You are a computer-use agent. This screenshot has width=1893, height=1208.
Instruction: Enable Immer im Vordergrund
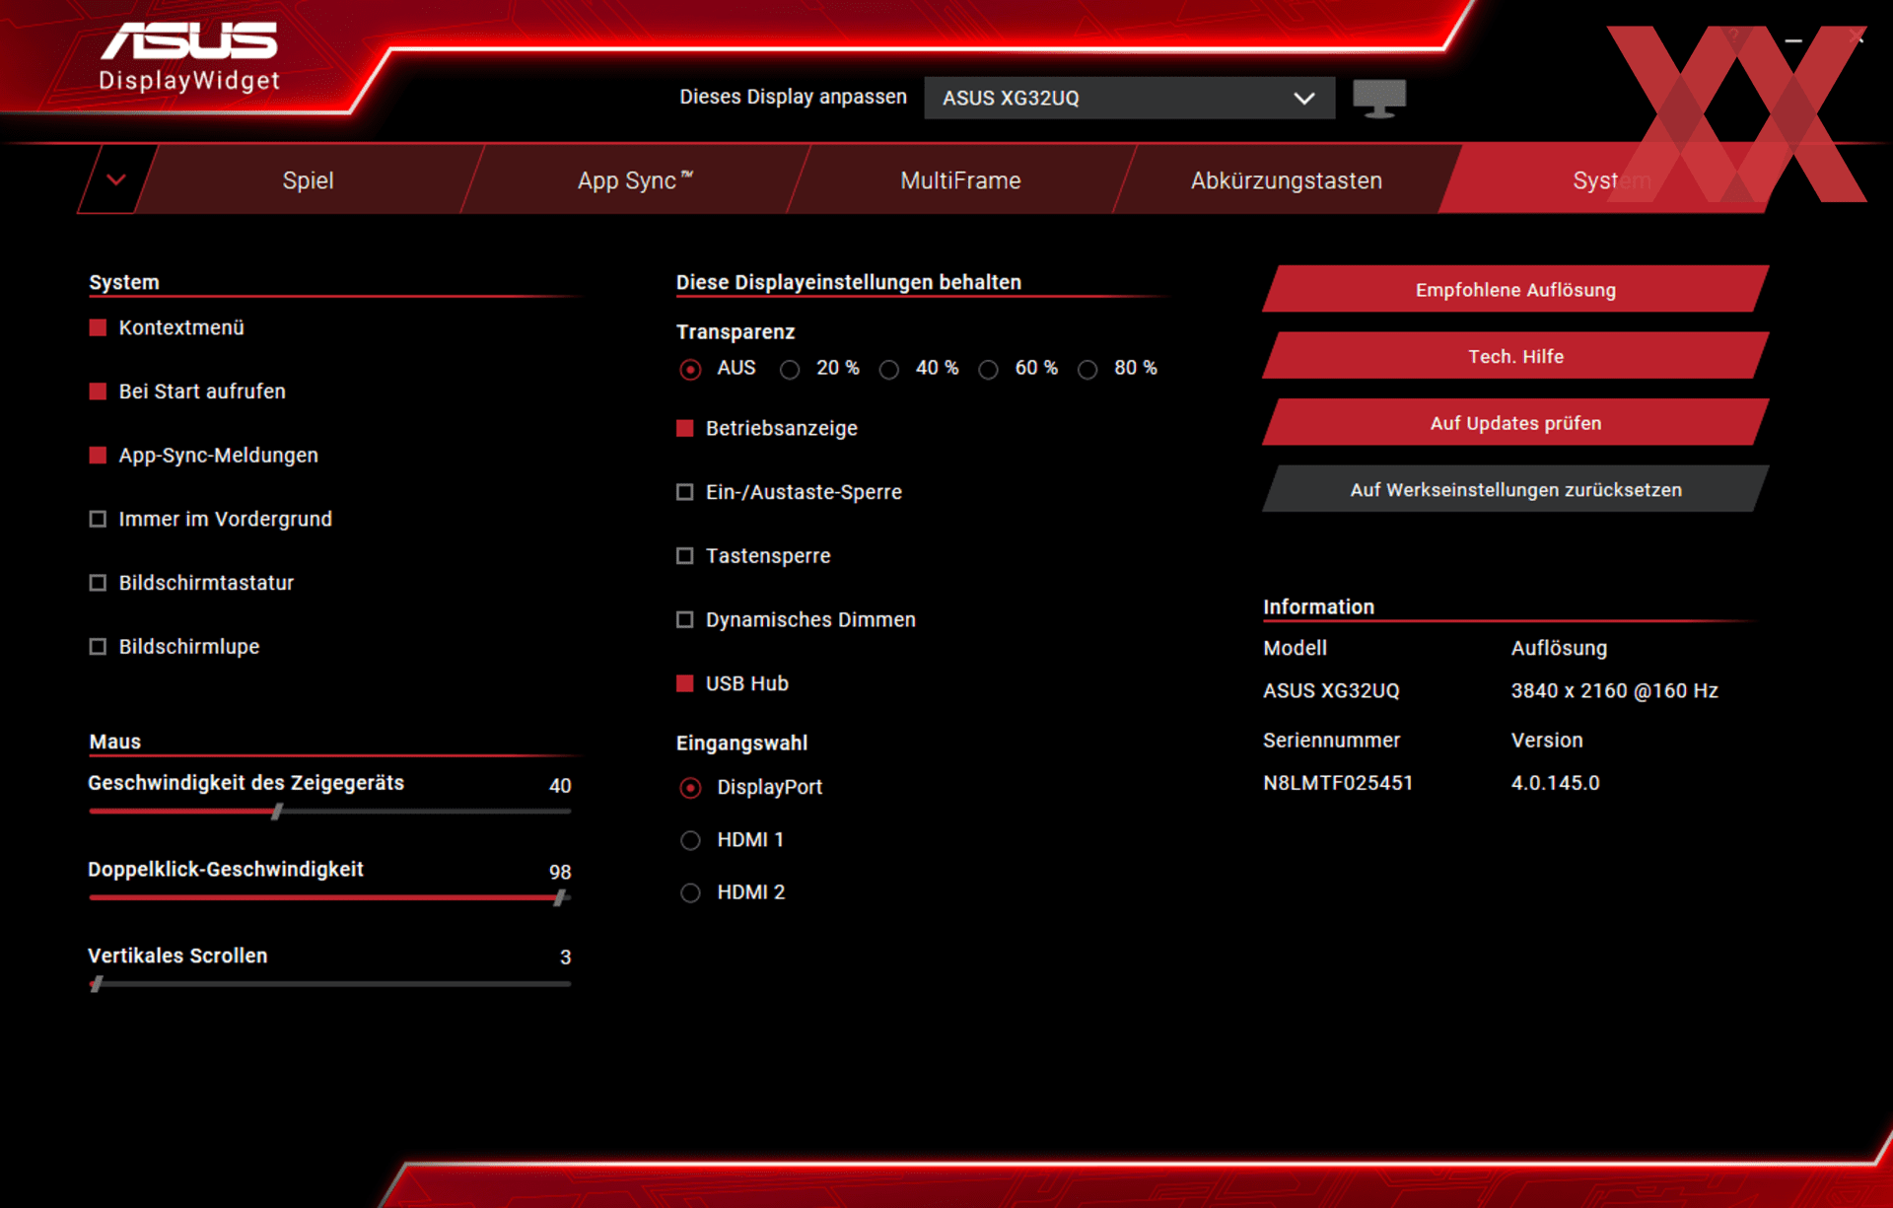[x=98, y=519]
